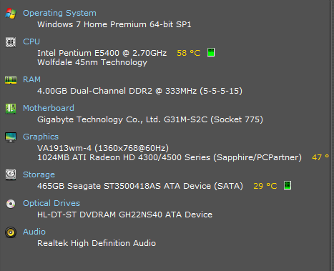Click the Storage hard drive icon
334x271 pixels.
pos(11,174)
